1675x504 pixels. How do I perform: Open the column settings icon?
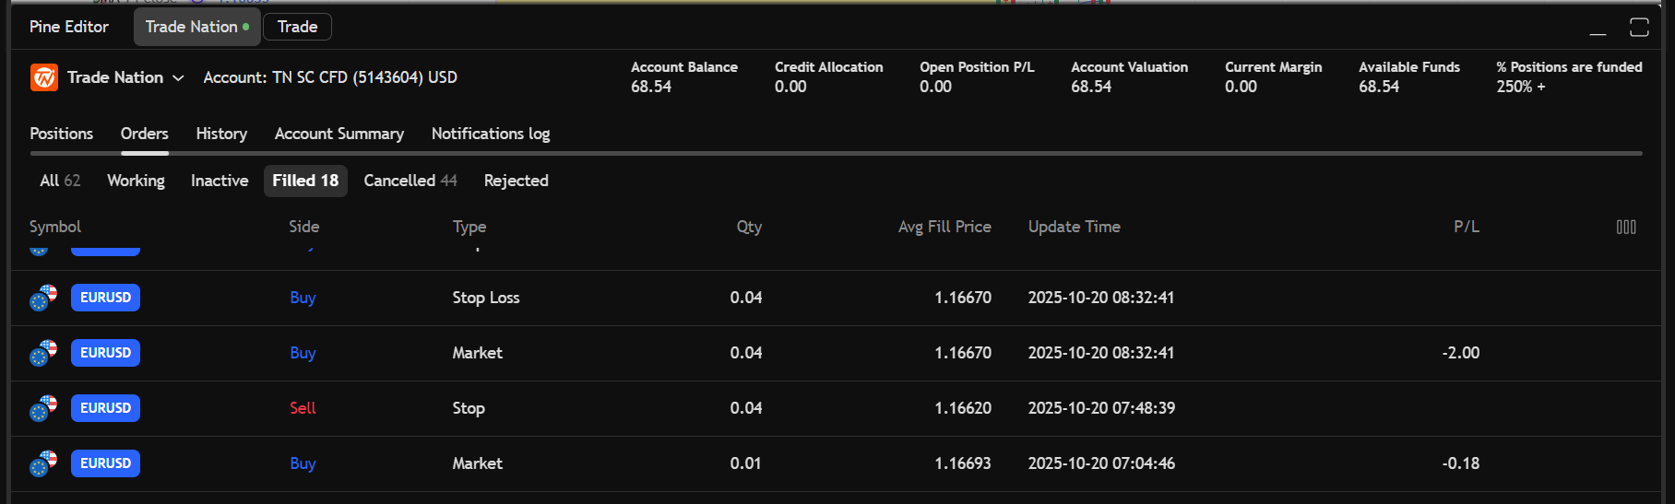tap(1625, 227)
